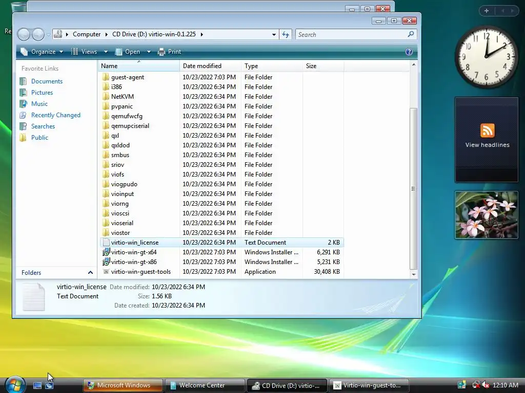Screen dimensions: 525x393
Task: Expand the Views dropdown arrow
Action: point(106,52)
